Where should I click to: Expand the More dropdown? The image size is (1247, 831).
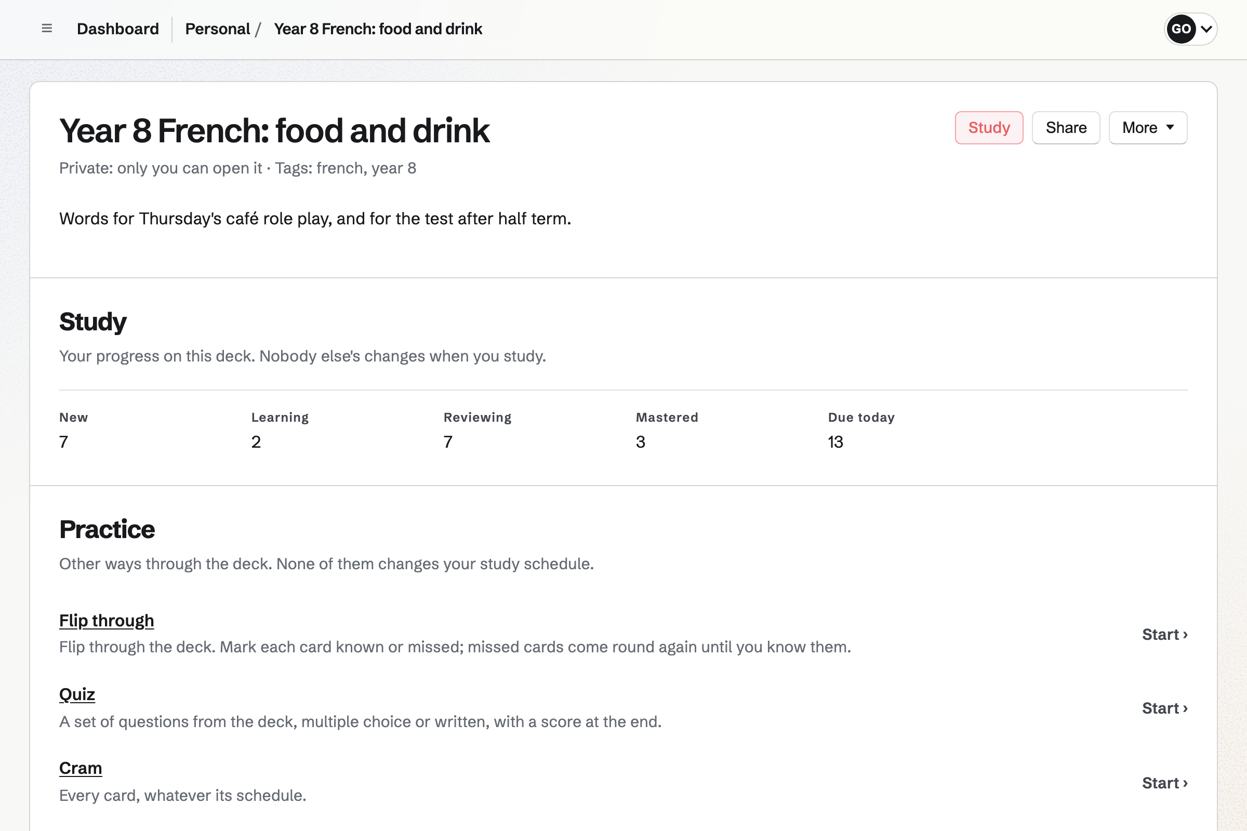click(1148, 128)
